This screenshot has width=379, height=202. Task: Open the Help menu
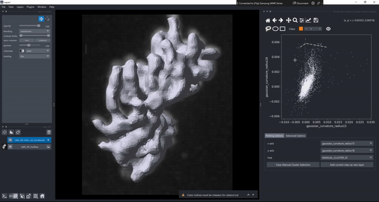pyautogui.click(x=52, y=7)
